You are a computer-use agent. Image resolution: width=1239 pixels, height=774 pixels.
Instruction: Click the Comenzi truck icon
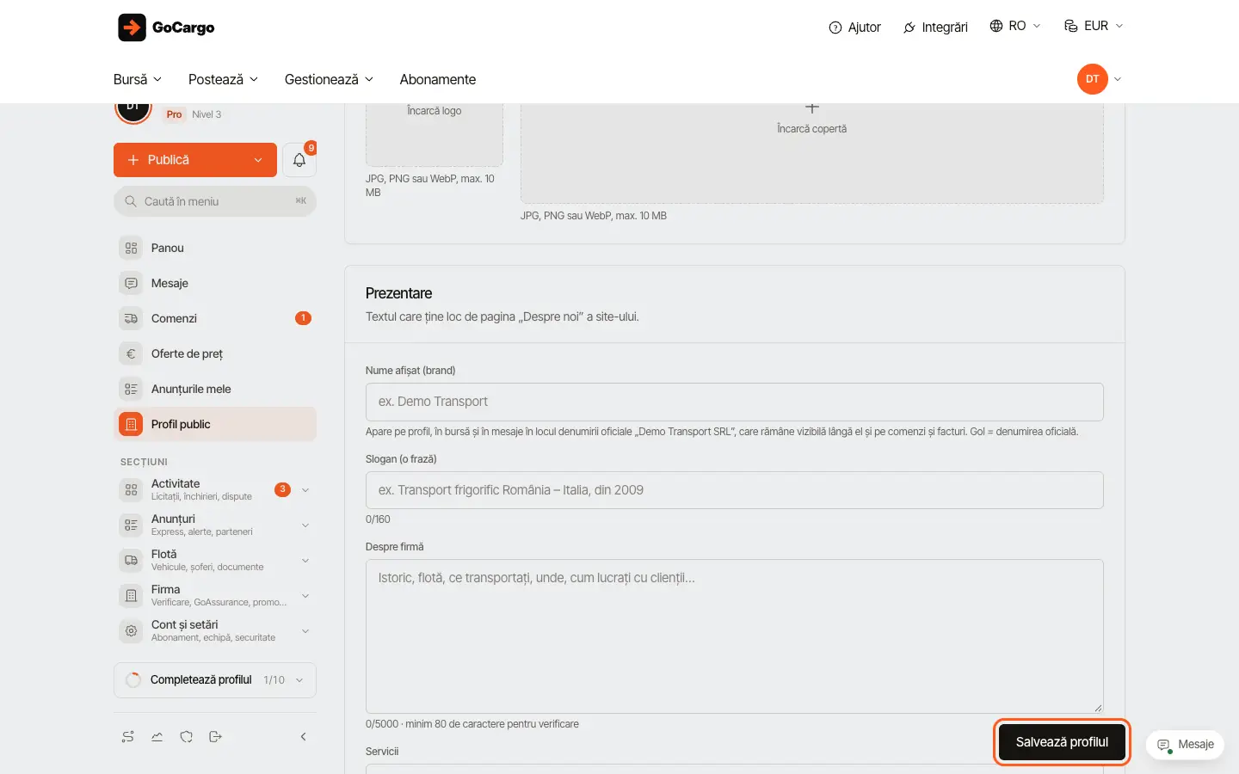tap(131, 318)
